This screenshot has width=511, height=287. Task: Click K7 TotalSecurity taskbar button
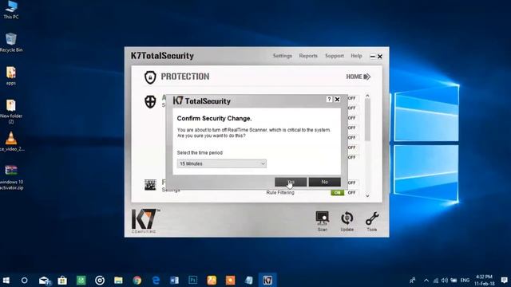(x=267, y=280)
